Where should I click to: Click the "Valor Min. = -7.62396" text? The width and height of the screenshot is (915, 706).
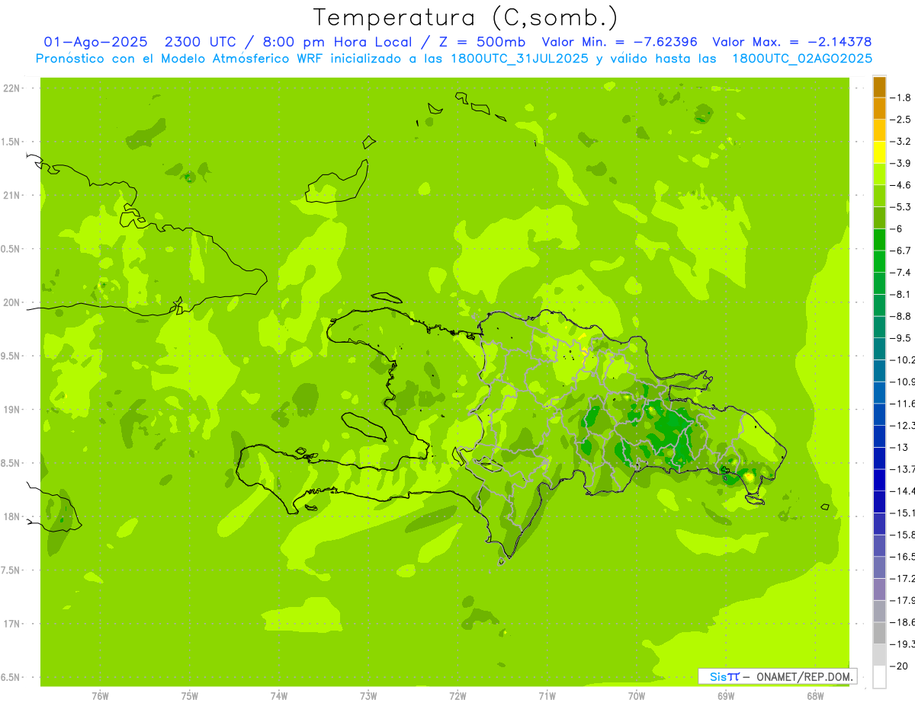coord(621,42)
